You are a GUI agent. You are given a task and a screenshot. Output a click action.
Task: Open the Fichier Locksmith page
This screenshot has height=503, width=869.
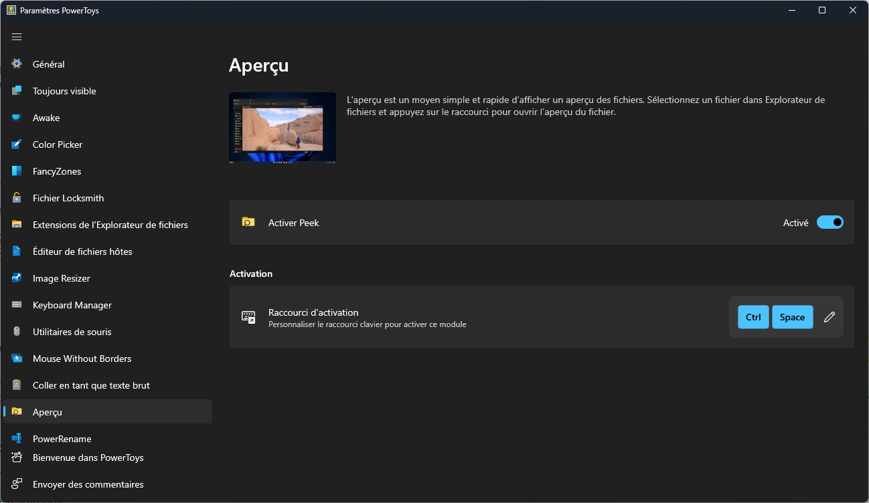(x=108, y=198)
